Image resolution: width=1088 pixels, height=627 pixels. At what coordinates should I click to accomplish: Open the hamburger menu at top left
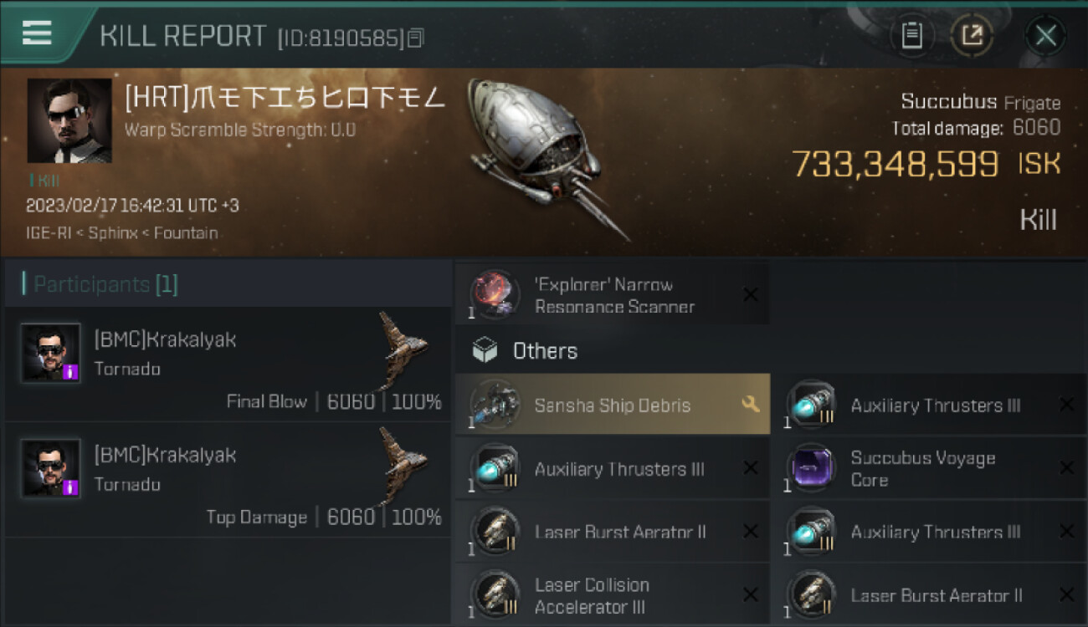(x=37, y=33)
